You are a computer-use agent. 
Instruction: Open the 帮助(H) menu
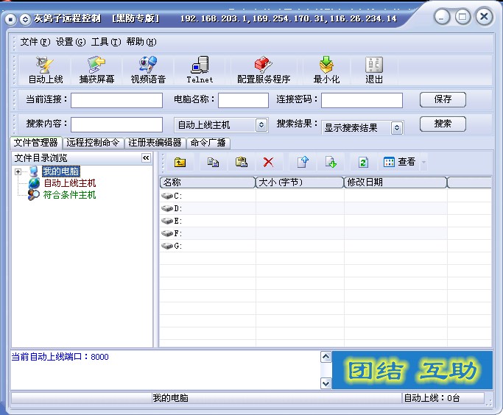141,42
